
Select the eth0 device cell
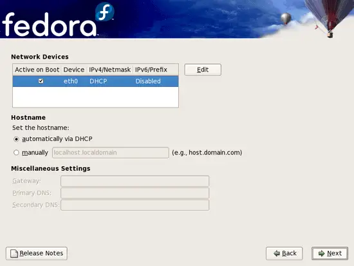pos(71,81)
